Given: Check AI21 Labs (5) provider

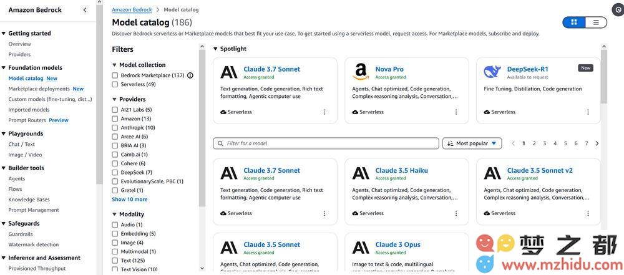Looking at the screenshot, I should tap(115, 110).
